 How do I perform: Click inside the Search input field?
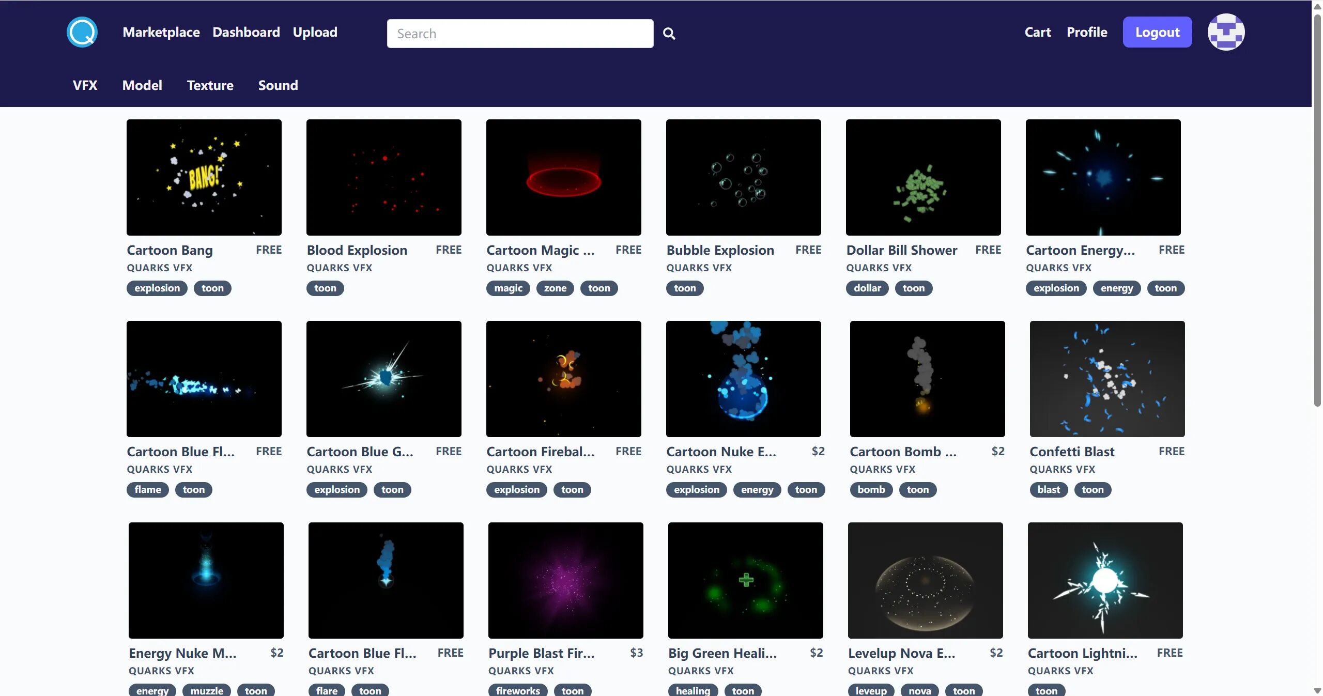[x=519, y=34]
